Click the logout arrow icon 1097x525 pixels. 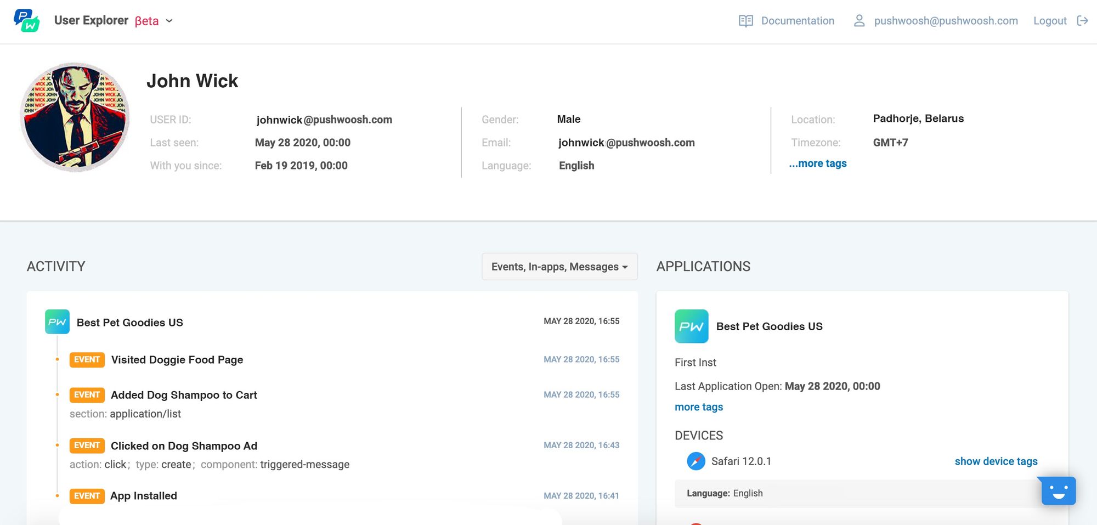point(1082,21)
